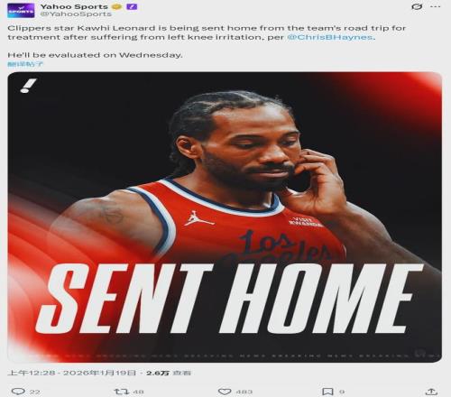Click the 483 likes count
Screen dimensions: 451x397
click(244, 392)
